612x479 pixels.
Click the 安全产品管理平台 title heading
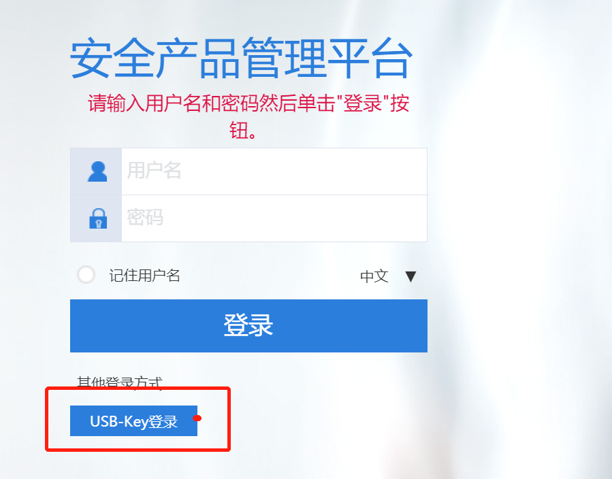click(x=241, y=59)
